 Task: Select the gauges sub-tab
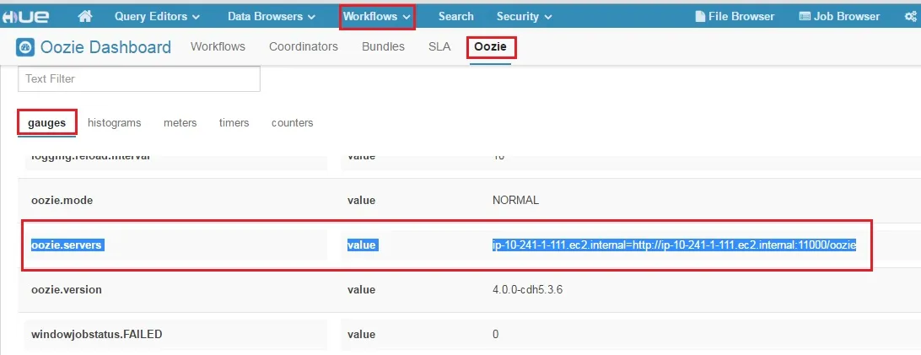[47, 122]
